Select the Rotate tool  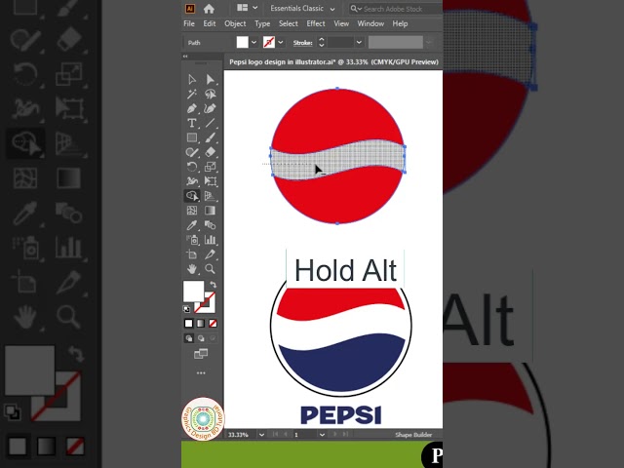(x=192, y=167)
